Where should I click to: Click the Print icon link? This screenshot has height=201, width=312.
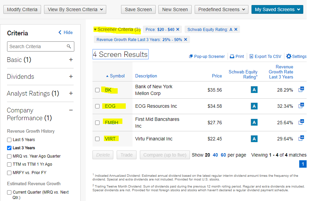[237, 56]
